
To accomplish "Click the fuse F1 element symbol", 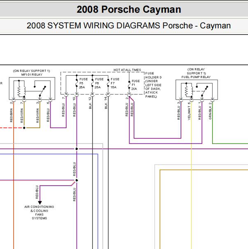I will click(129, 85).
